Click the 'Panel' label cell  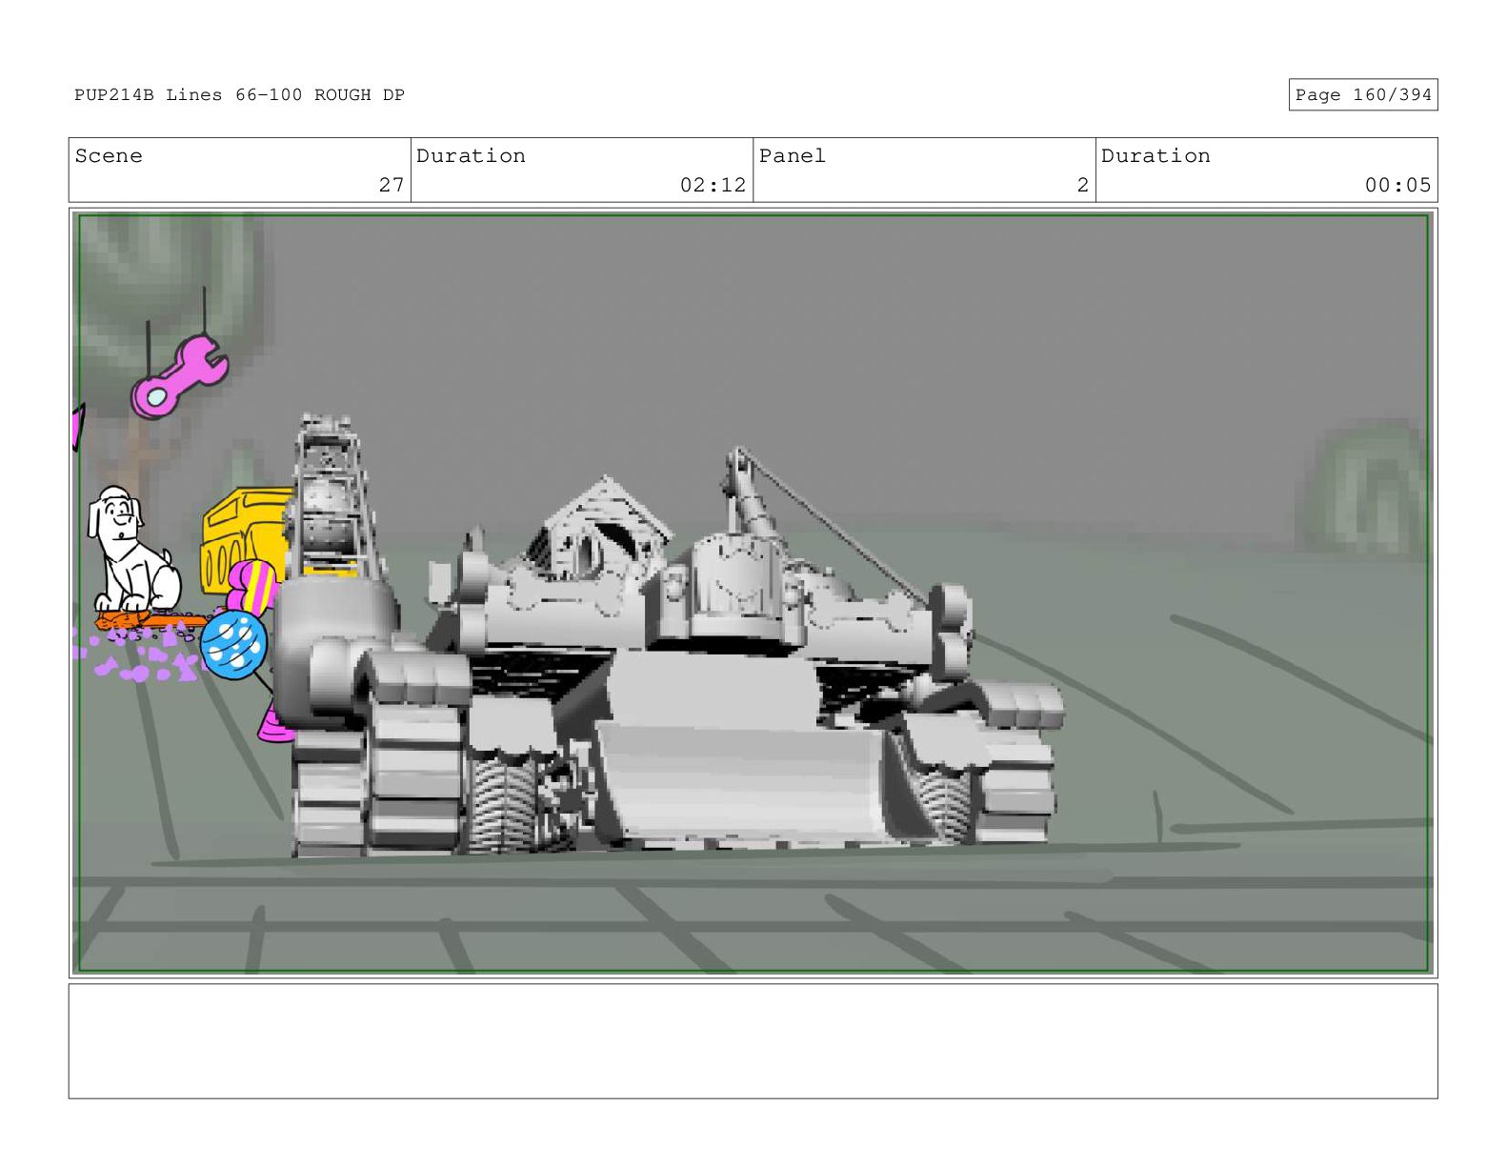click(x=924, y=171)
